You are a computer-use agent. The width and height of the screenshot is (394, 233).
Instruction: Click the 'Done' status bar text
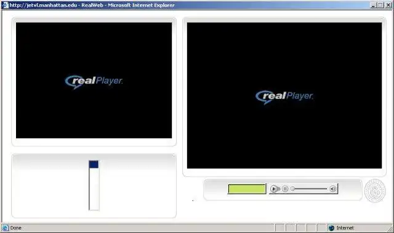15,227
